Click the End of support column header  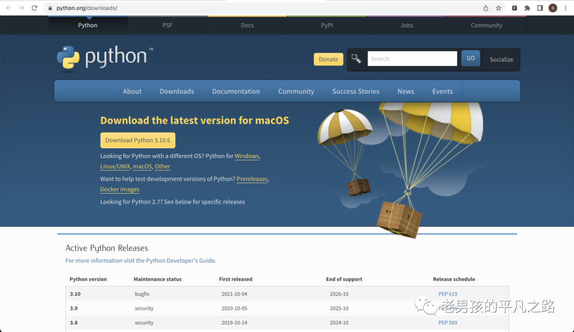coord(344,279)
